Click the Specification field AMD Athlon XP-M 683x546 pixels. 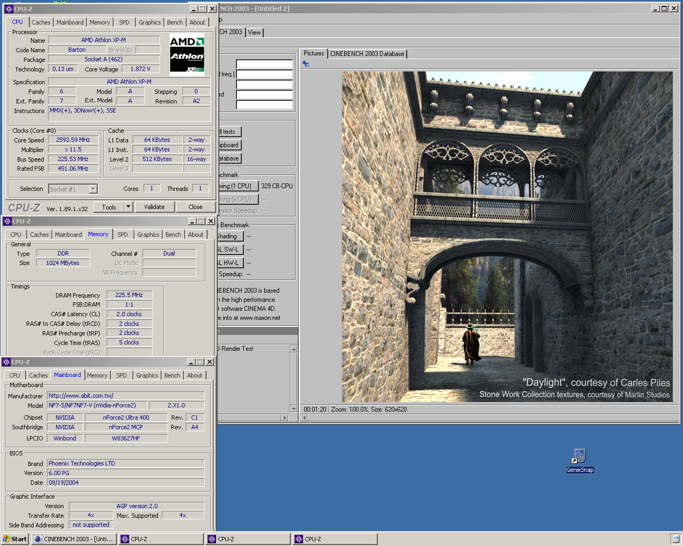(129, 82)
